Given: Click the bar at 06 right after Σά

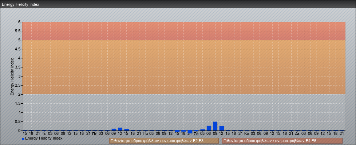Looking at the screenshot, I should [209, 128].
